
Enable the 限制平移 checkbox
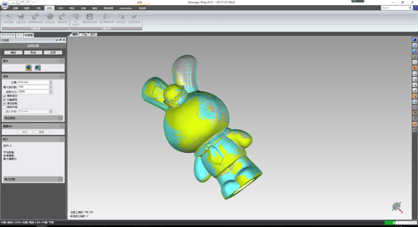point(4,107)
